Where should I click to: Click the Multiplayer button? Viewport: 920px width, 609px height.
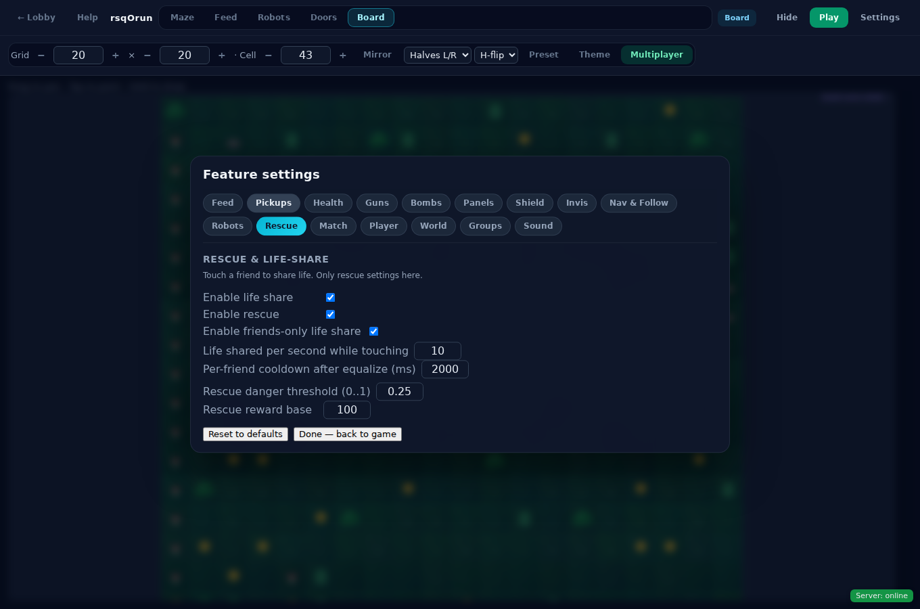[x=657, y=55]
